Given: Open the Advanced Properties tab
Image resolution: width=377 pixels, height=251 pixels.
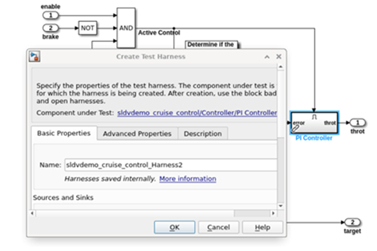Looking at the screenshot, I should point(137,134).
